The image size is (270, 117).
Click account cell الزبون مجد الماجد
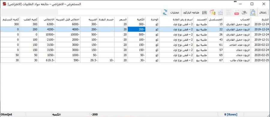237,45
